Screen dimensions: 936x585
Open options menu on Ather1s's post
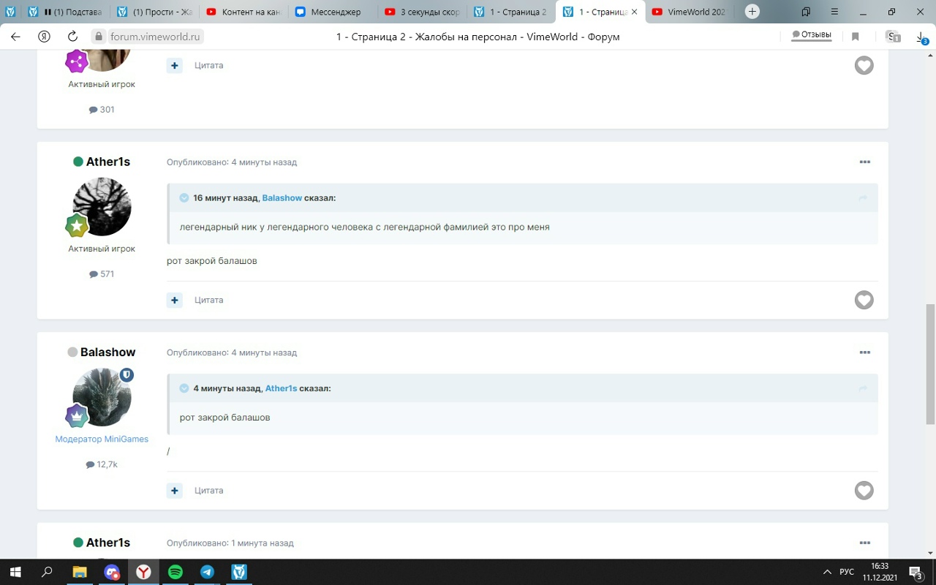coord(864,162)
